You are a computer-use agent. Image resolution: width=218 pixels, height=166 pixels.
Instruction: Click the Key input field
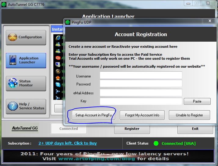pyautogui.click(x=141, y=101)
